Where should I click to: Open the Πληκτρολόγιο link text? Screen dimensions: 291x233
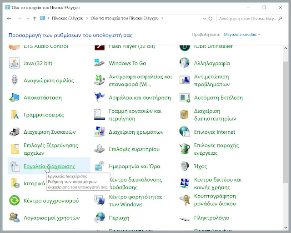tap(211, 218)
